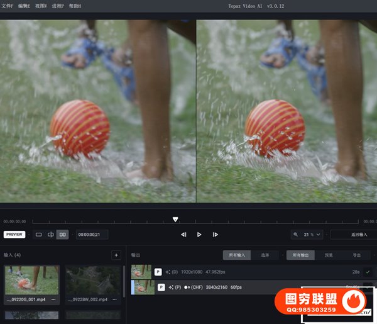
Task: Toggle checkmark on the 1920x1080 output row
Action: [368, 272]
